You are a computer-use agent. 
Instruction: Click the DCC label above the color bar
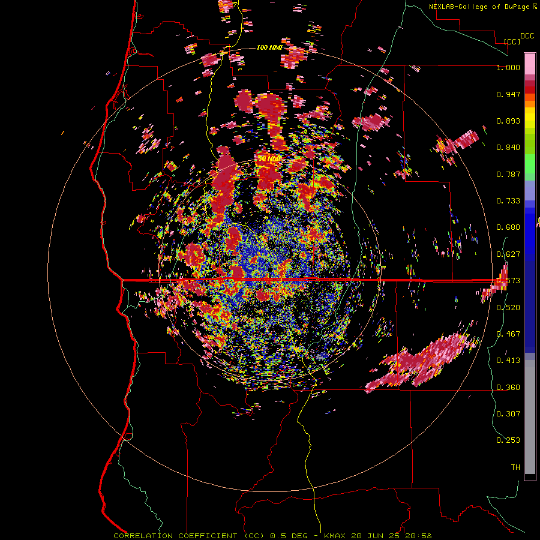point(527,36)
